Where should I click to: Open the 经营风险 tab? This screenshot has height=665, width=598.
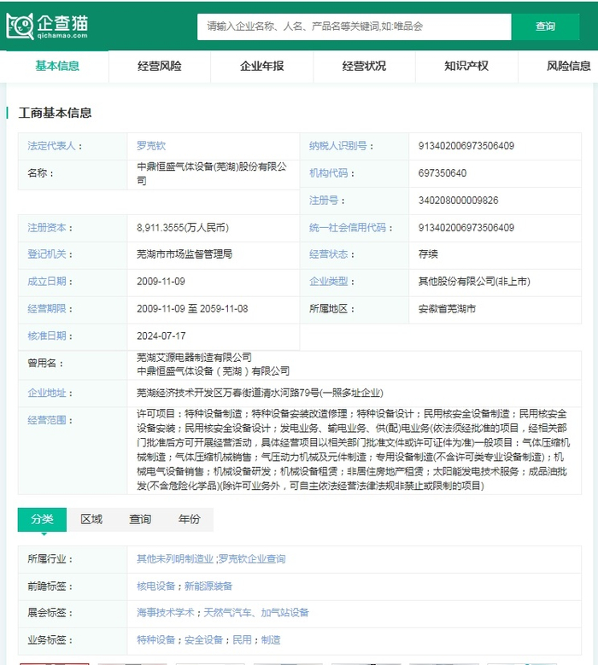(160, 66)
